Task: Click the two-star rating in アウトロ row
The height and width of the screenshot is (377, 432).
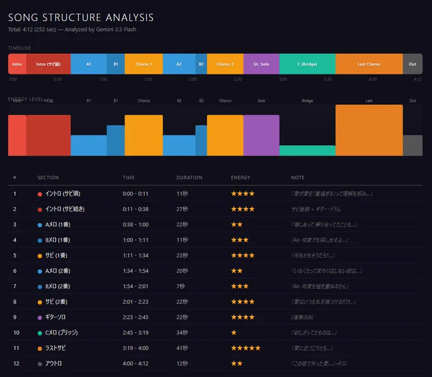Action: click(237, 364)
